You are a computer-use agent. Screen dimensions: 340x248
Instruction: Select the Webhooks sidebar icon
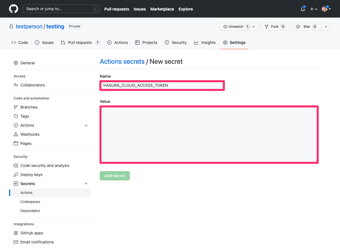click(x=16, y=134)
